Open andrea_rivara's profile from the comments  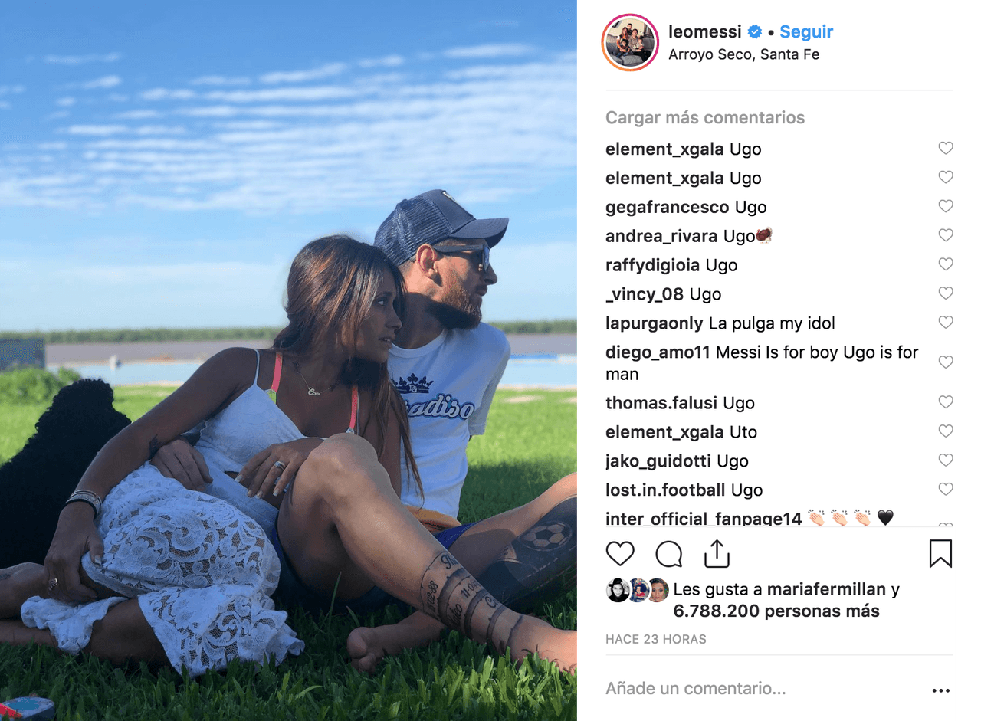click(x=661, y=236)
